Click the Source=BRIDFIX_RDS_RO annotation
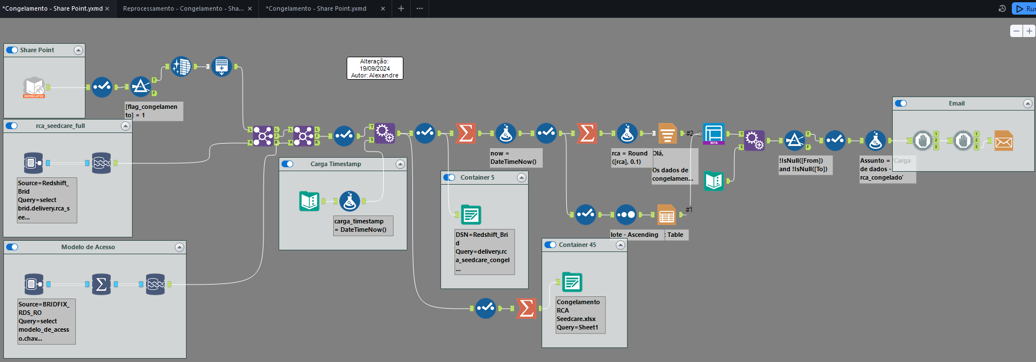Screen dimensions: 1036x362 (47, 321)
